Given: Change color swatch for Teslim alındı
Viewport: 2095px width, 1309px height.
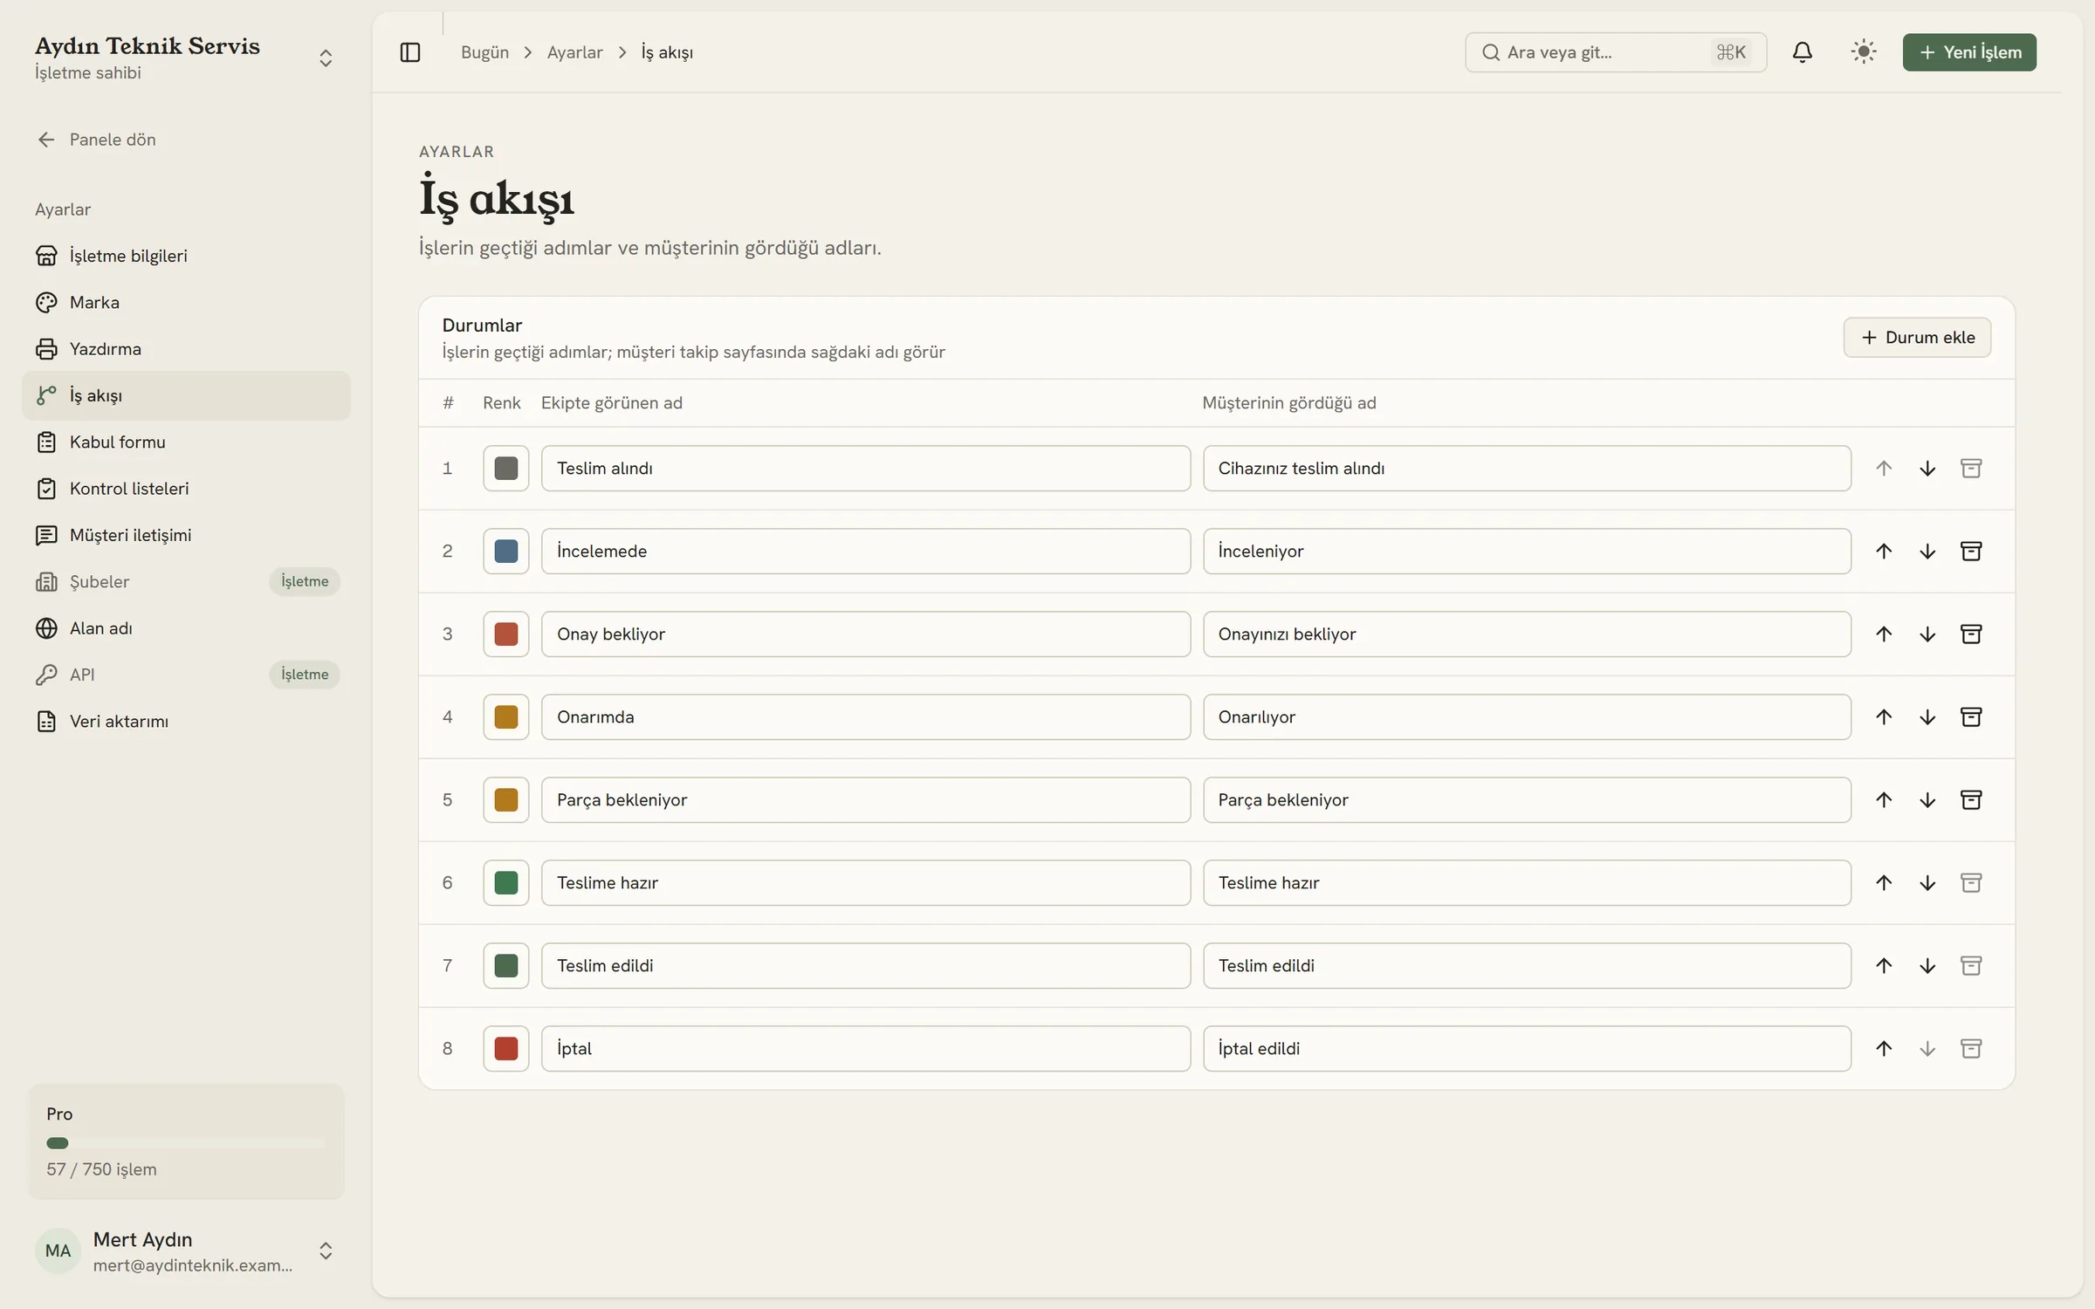Looking at the screenshot, I should 505,469.
